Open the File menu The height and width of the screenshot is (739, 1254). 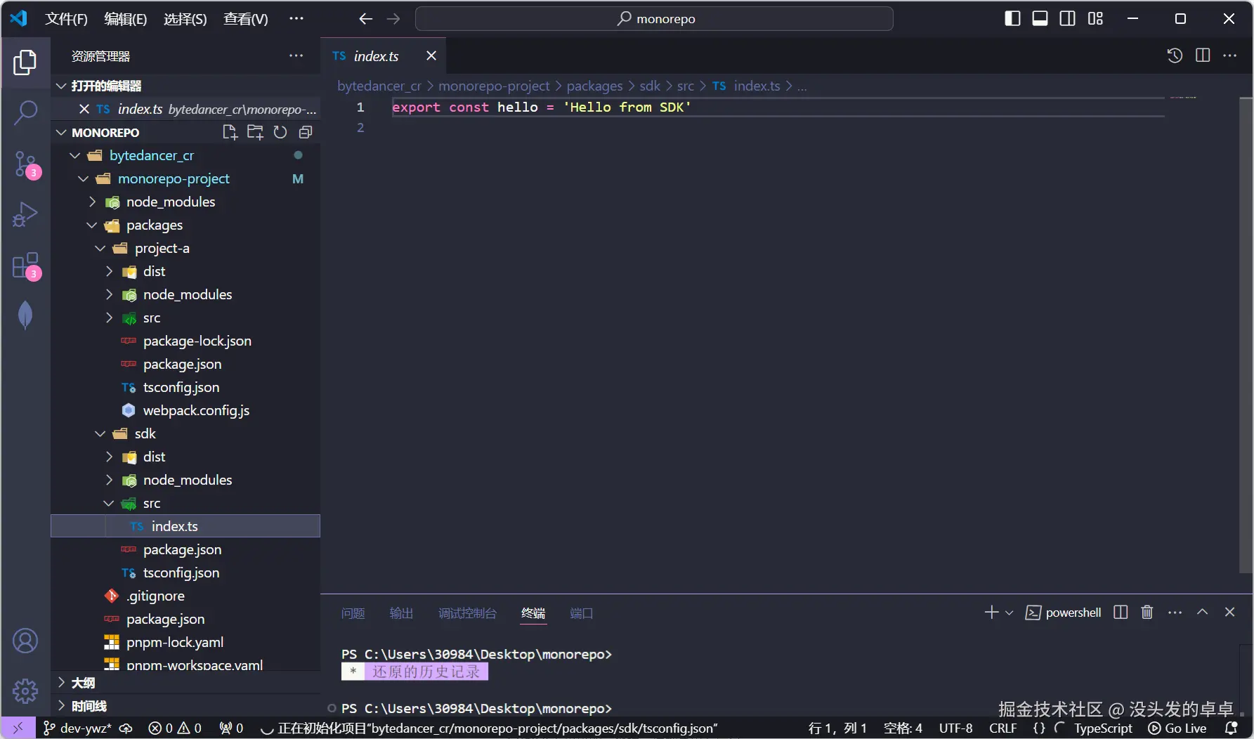point(67,19)
